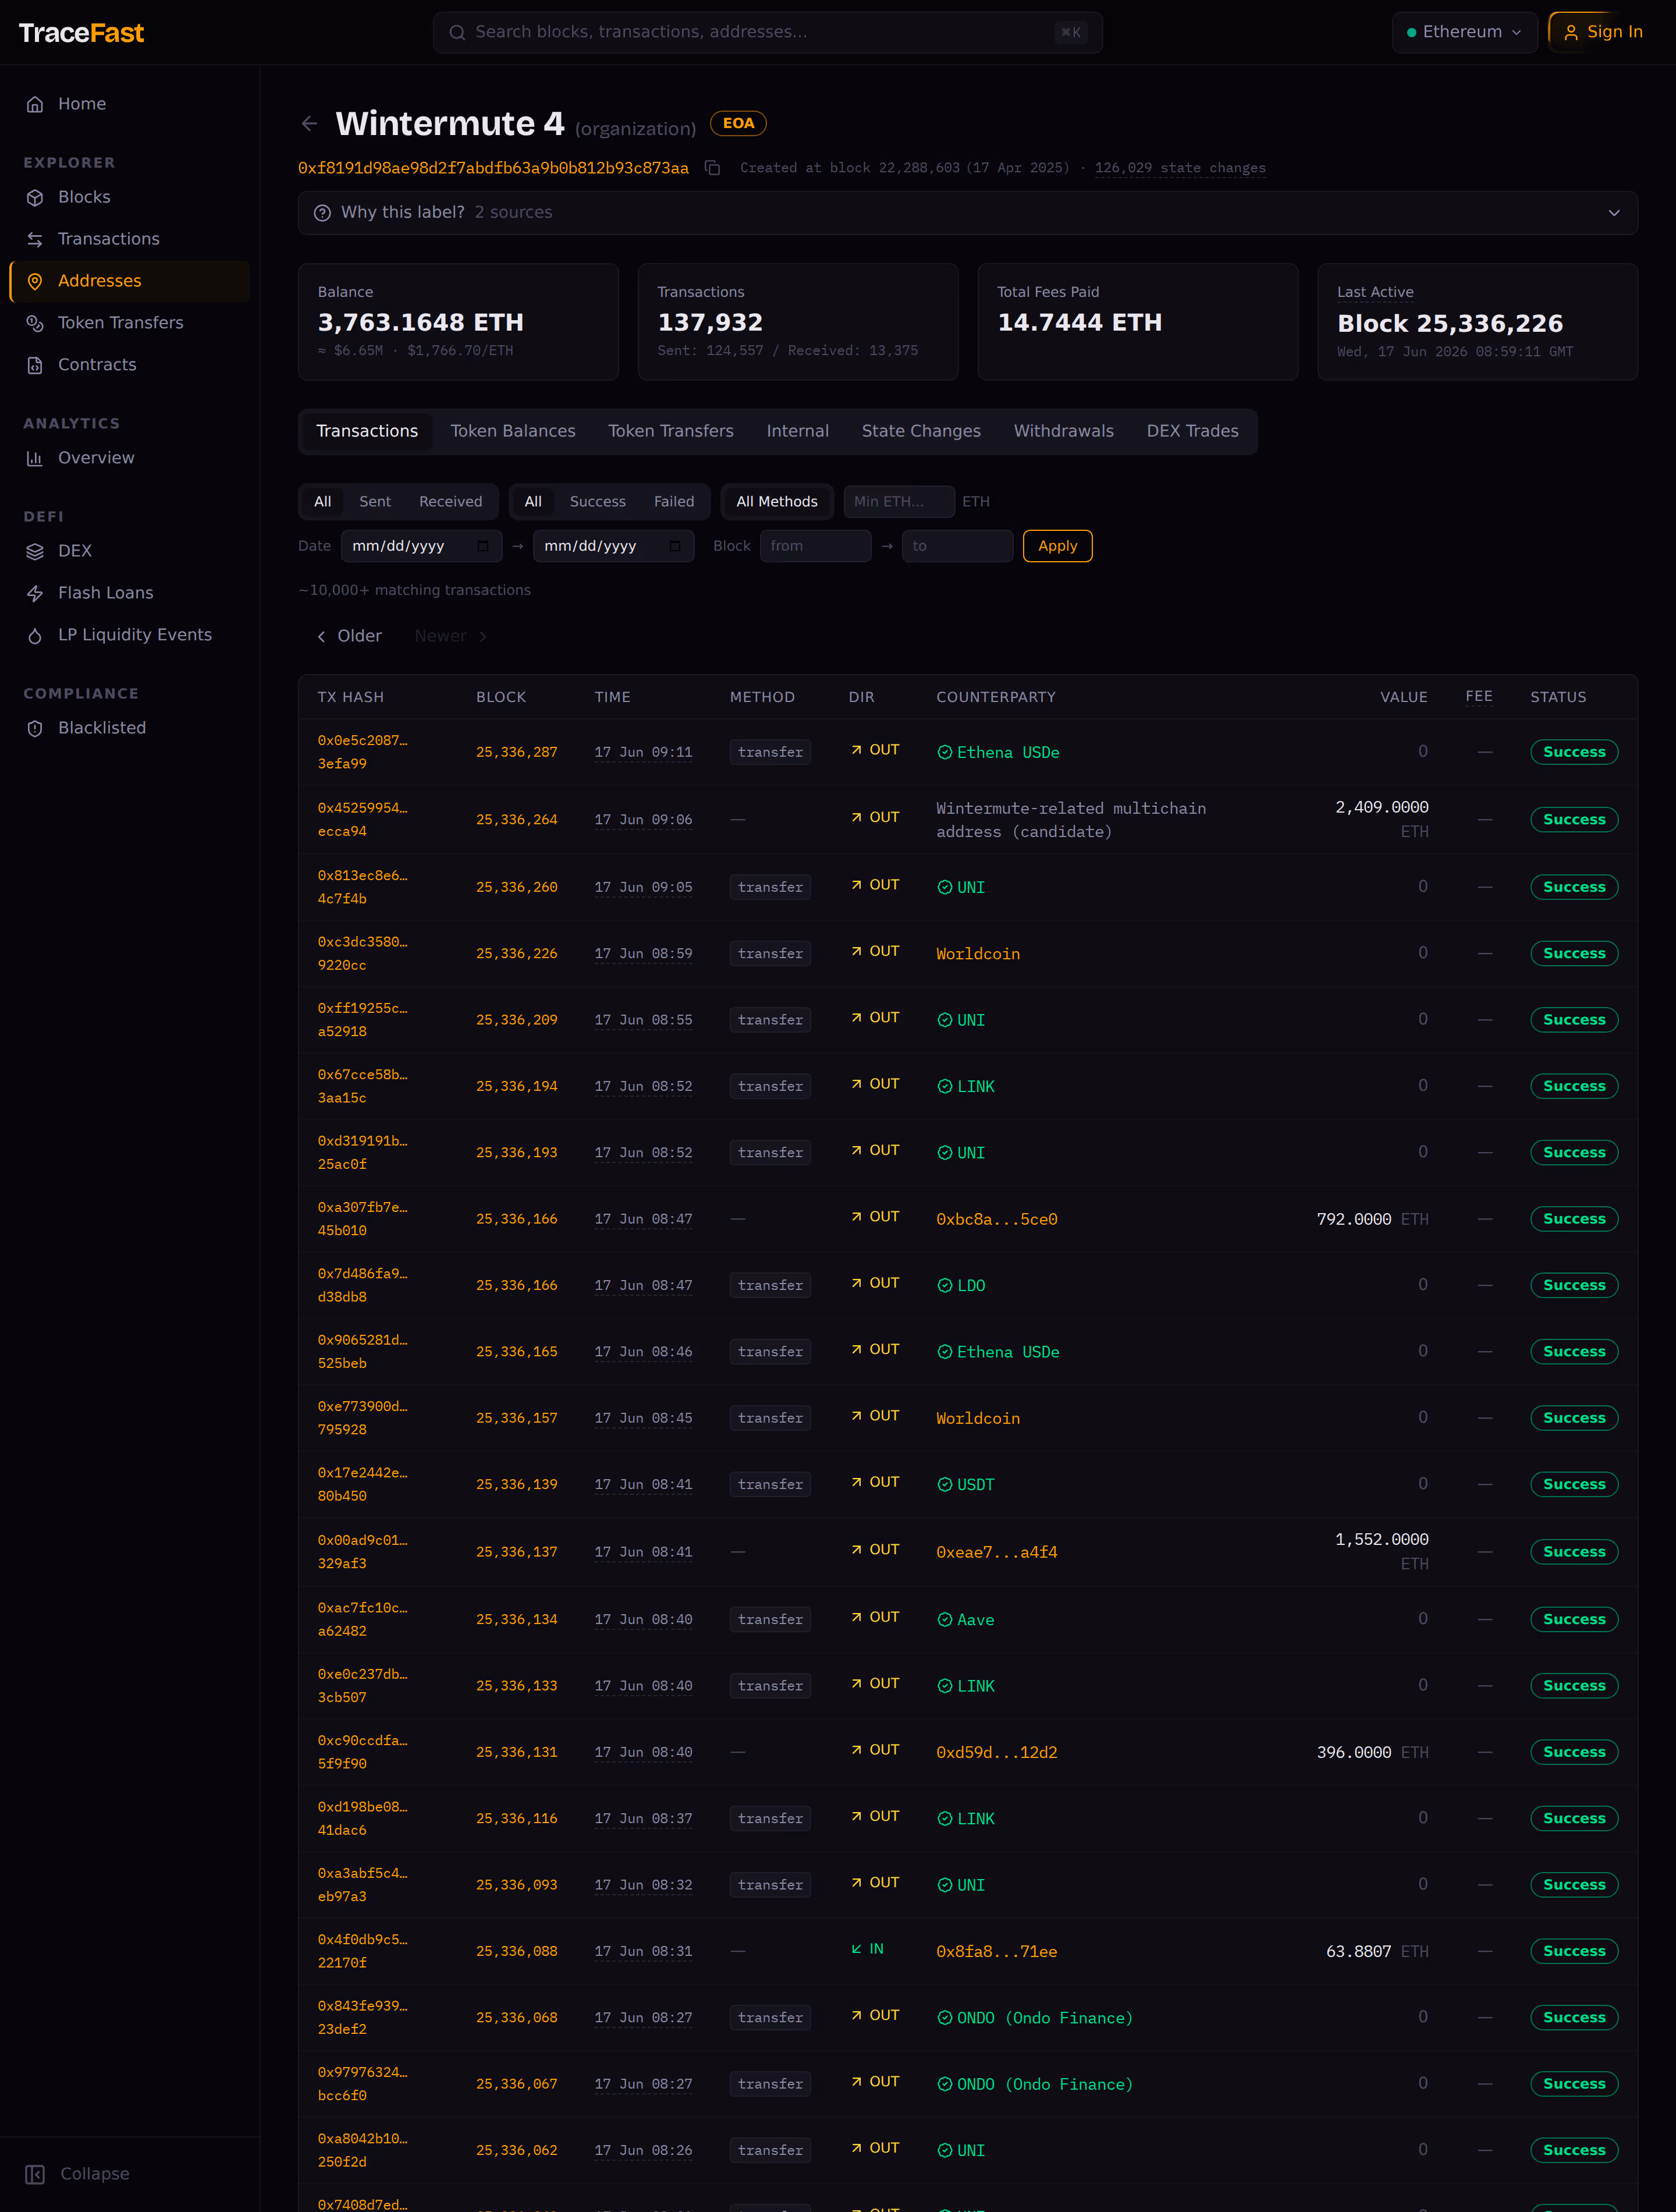Click the Apply filter button
Viewport: 1676px width, 2212px height.
(1057, 546)
